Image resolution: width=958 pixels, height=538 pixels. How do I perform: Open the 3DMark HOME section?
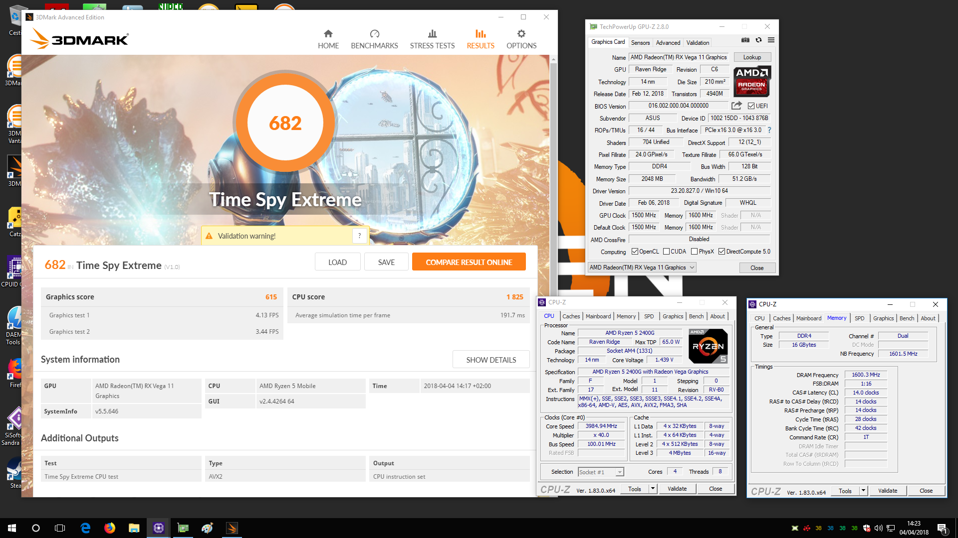[328, 39]
